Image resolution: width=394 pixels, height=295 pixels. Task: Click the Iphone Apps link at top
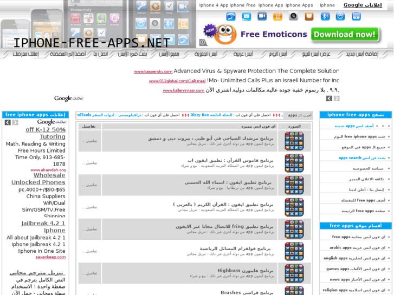point(299,5)
